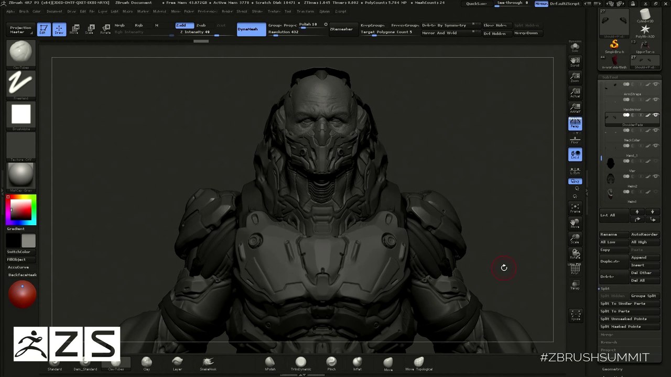Toggle the Menus button
671x377 pixels.
tap(541, 4)
